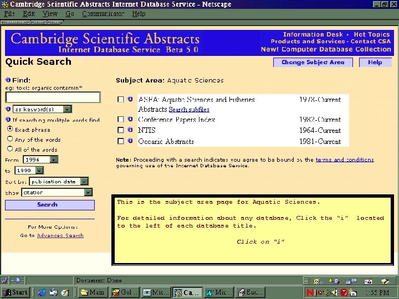Image resolution: width=399 pixels, height=299 pixels.
Task: Click the component bar grip handle
Action: tap(306, 281)
